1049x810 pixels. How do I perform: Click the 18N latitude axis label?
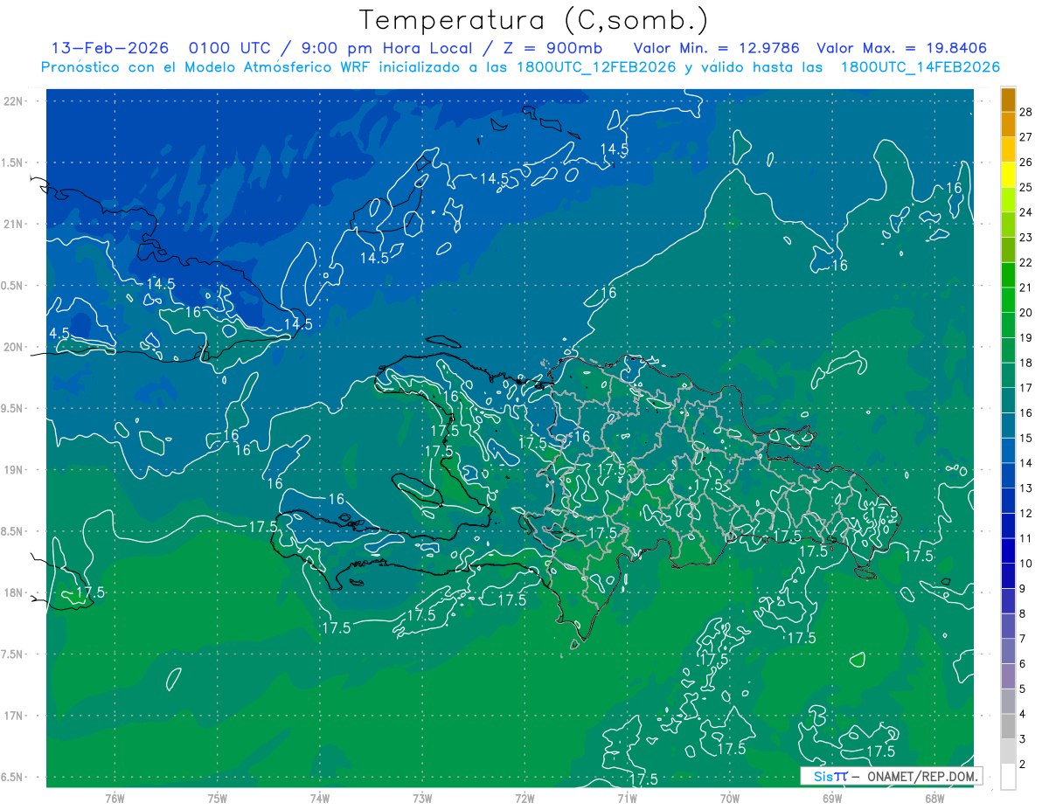click(x=13, y=592)
